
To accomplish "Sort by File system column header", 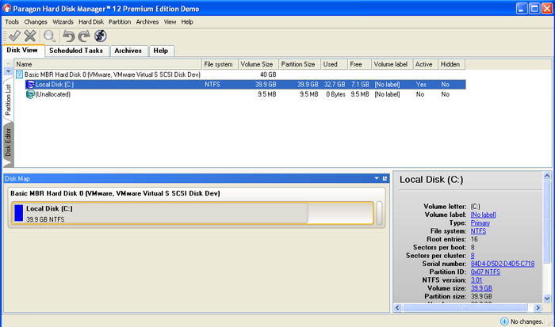I will [220, 64].
